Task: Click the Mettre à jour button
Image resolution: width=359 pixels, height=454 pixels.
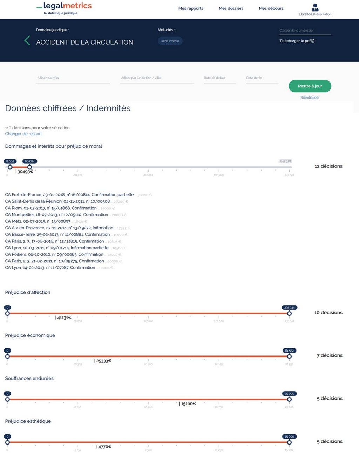Action: (x=310, y=86)
